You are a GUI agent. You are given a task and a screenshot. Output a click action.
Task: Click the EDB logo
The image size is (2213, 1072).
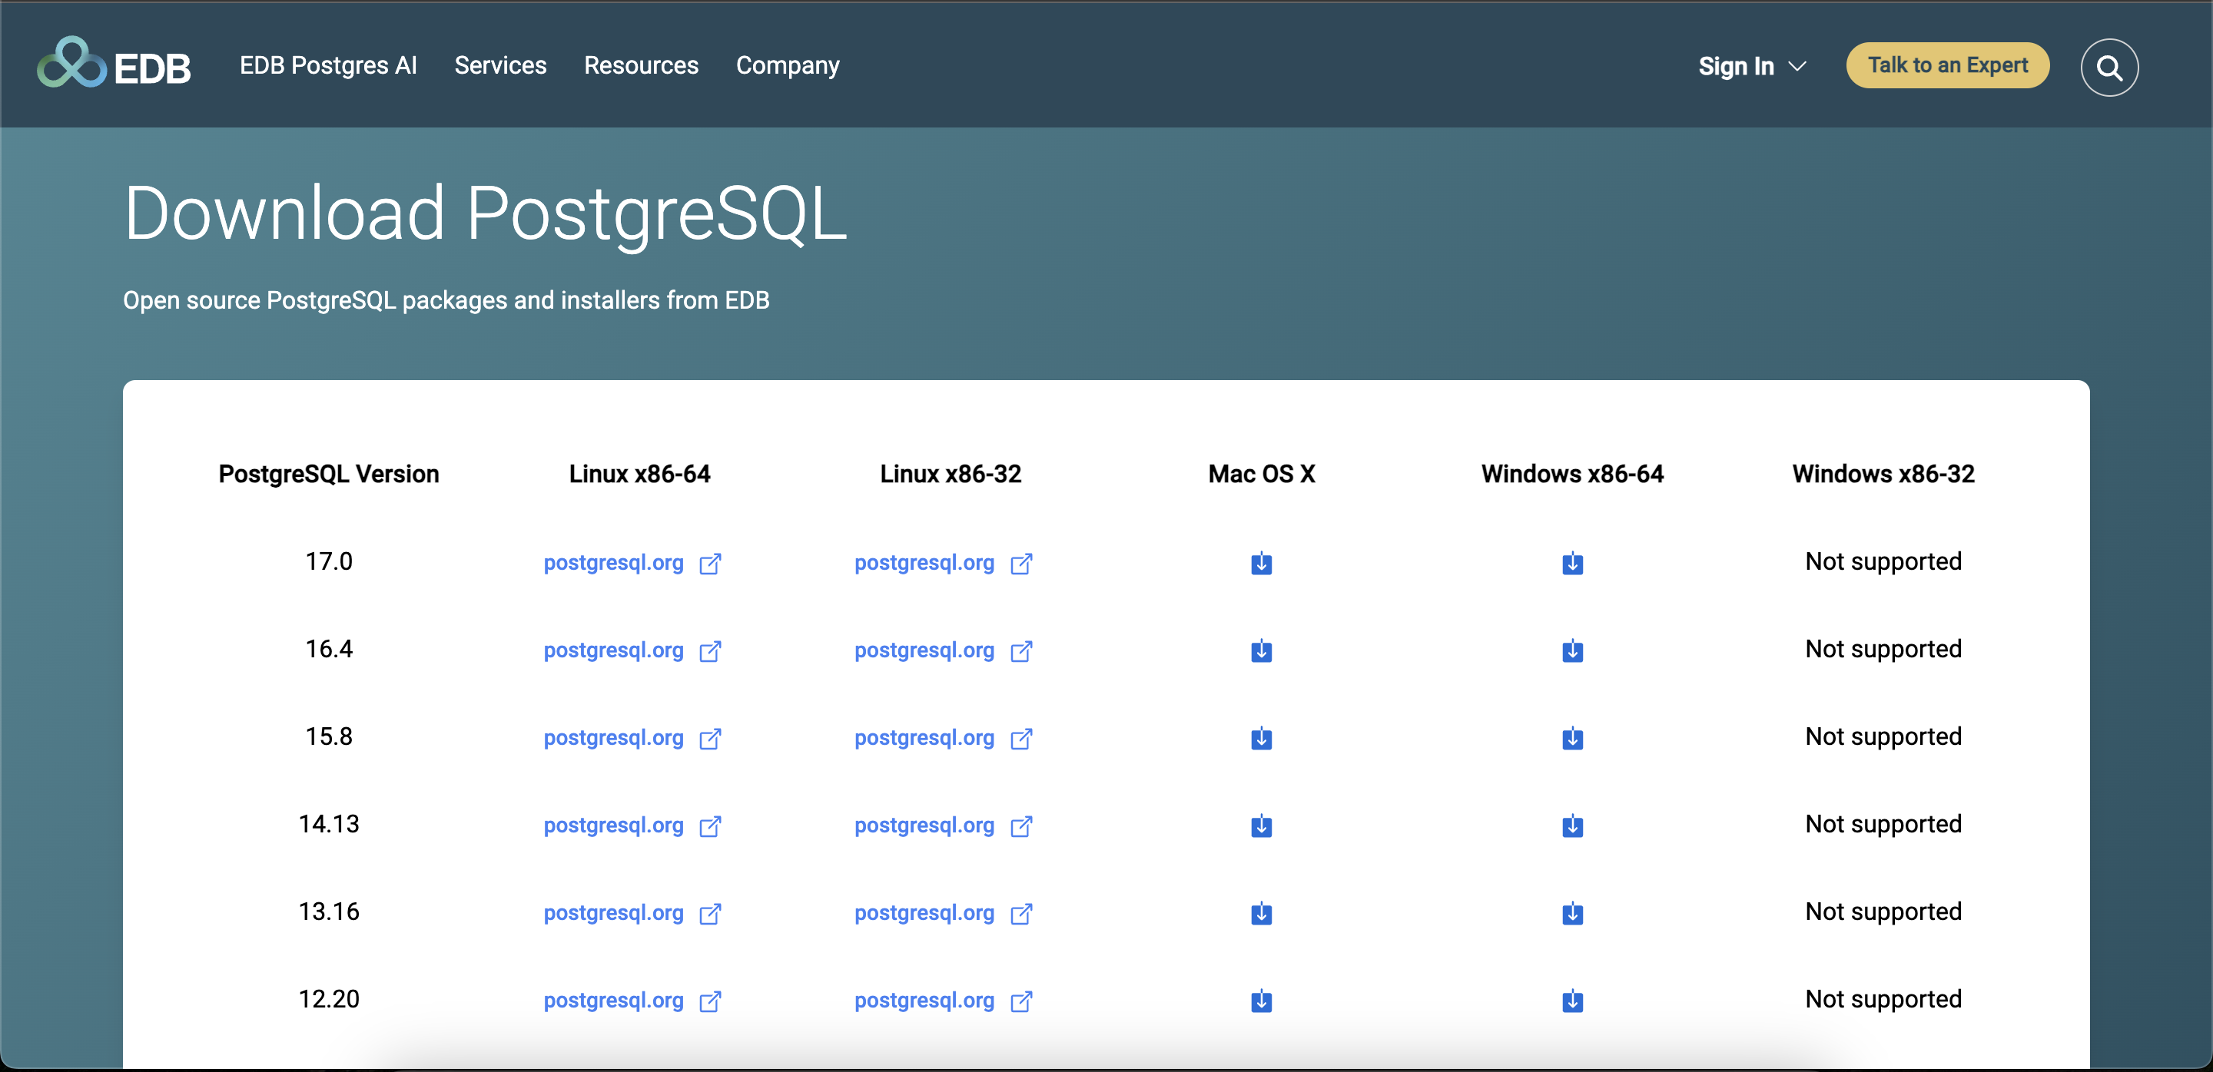(114, 65)
